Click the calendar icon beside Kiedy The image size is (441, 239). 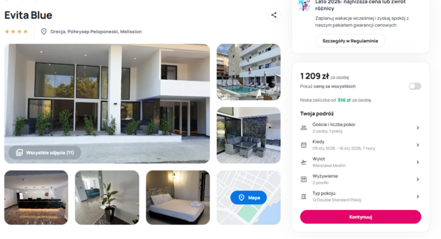[304, 145]
